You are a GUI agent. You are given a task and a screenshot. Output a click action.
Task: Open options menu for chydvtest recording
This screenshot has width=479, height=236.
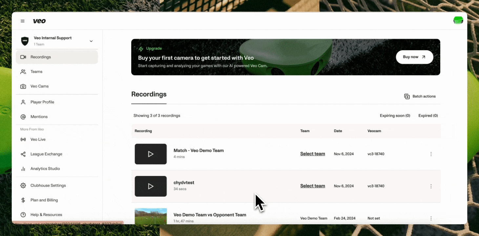pyautogui.click(x=431, y=186)
